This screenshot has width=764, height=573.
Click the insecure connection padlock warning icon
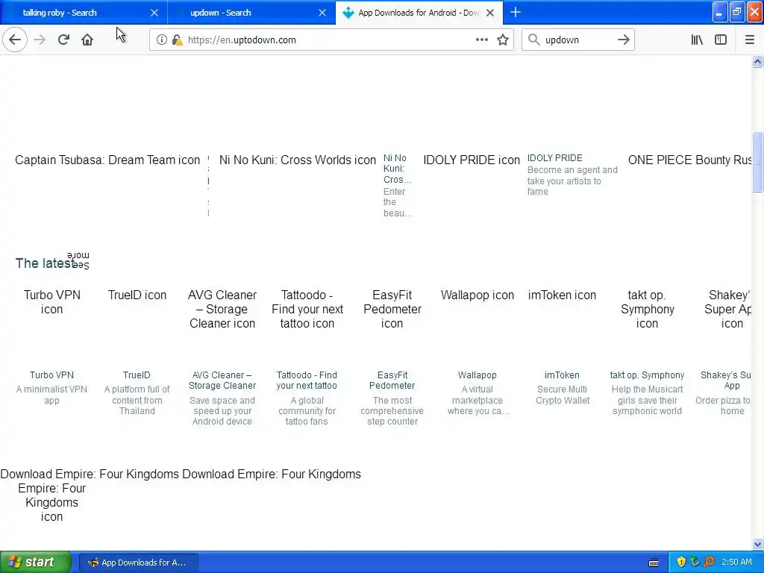tap(178, 40)
